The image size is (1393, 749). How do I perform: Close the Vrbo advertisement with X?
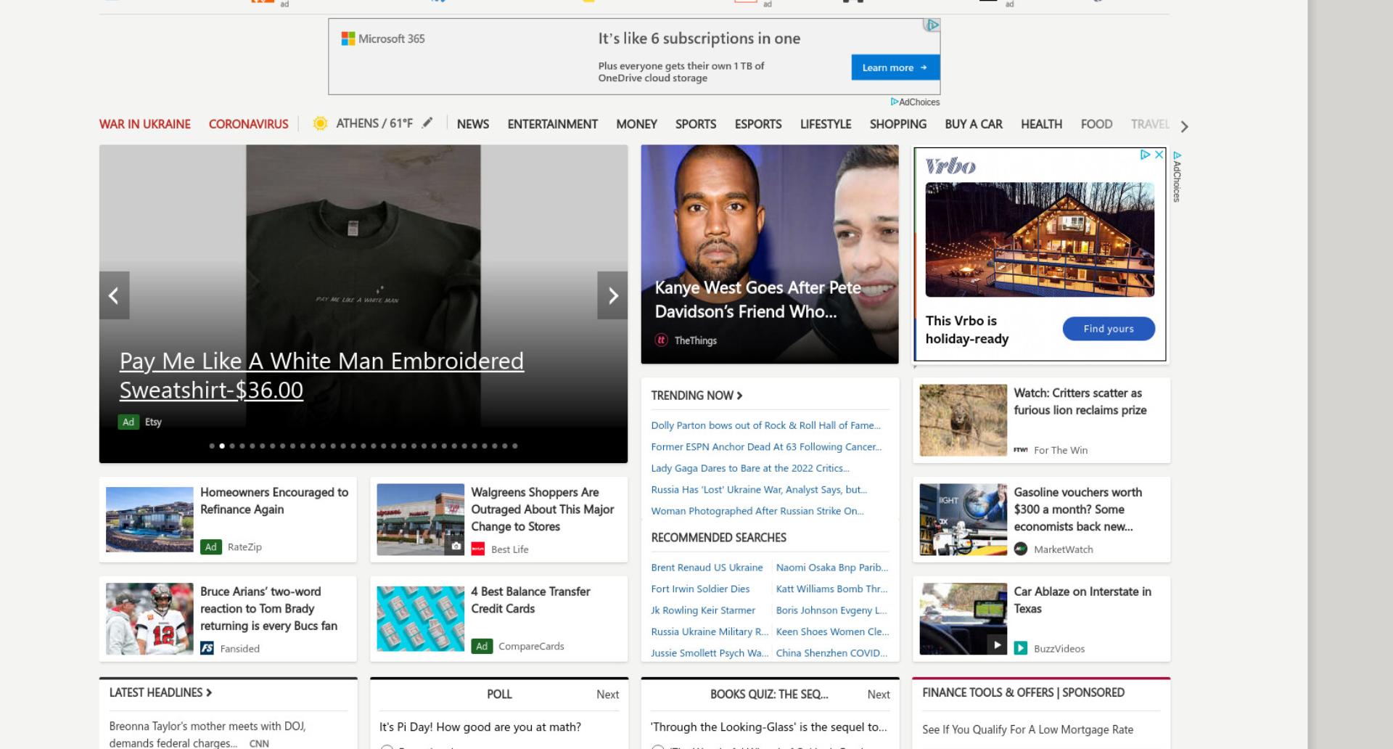1159,155
